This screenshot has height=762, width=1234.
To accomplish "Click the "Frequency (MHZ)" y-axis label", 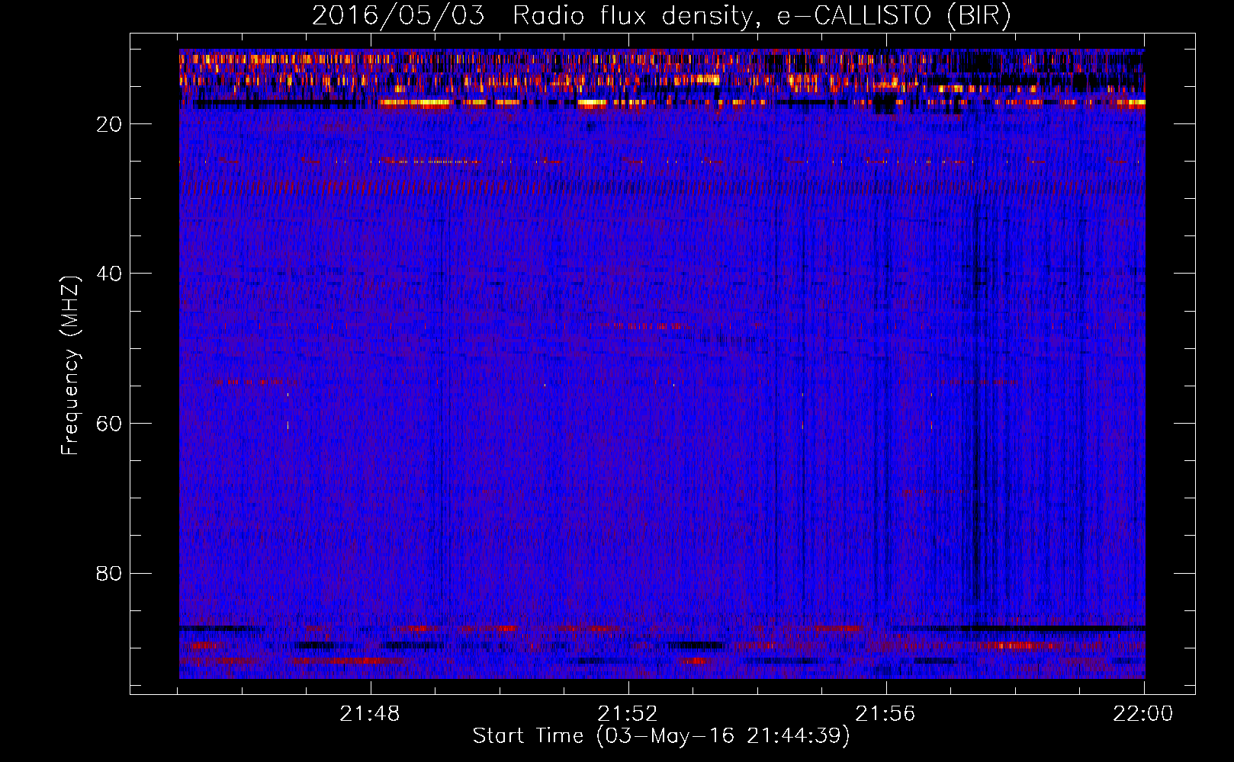I will [x=70, y=366].
